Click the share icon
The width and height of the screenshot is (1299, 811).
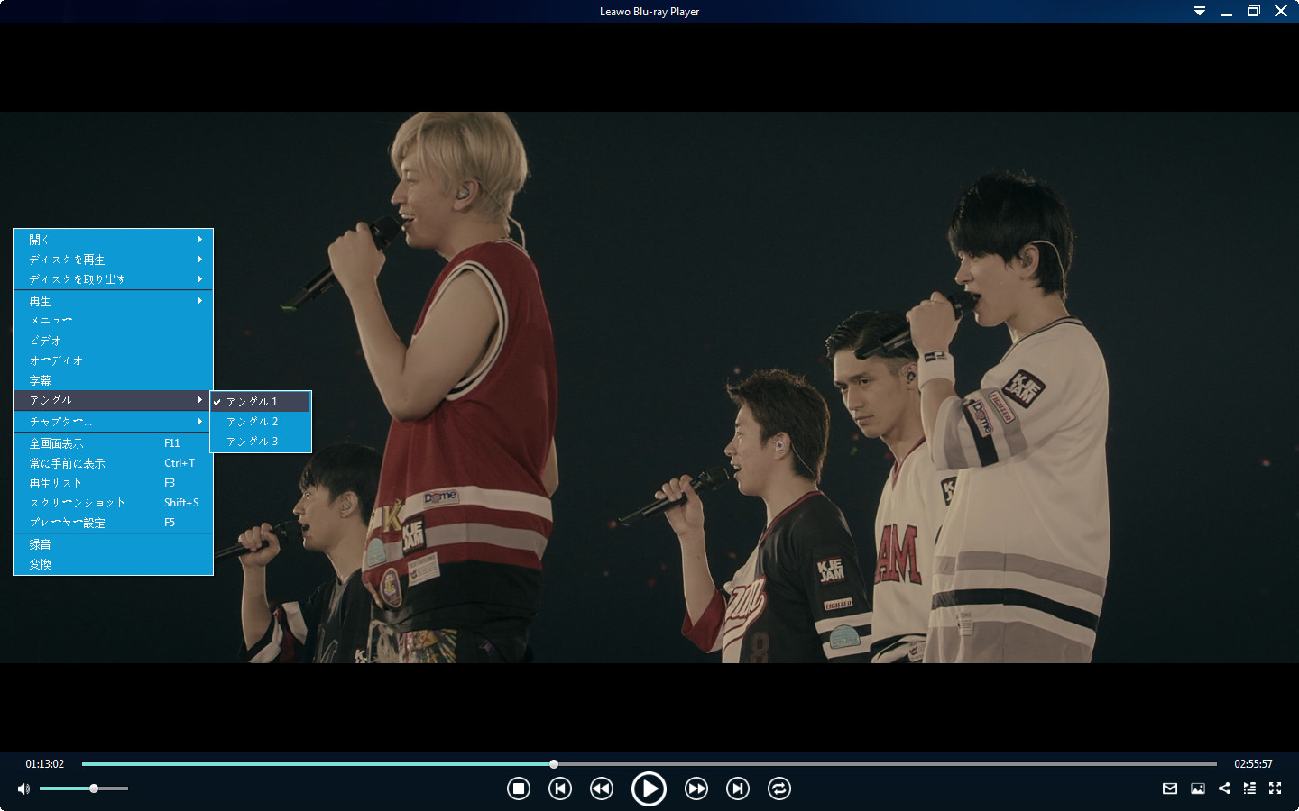pos(1224,788)
